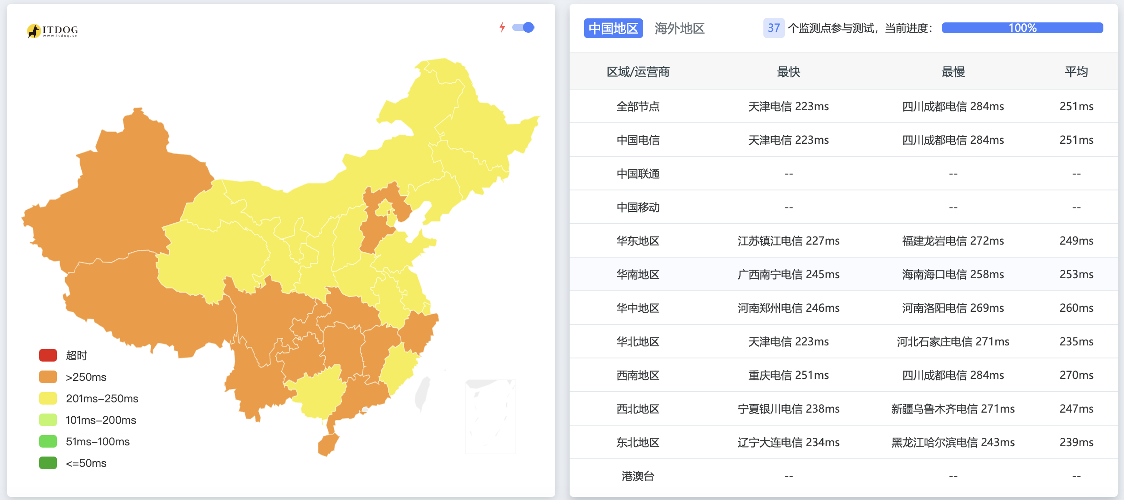Screen dimensions: 1124x500
Task: Click the 37 monitoring points badge
Action: 774,28
